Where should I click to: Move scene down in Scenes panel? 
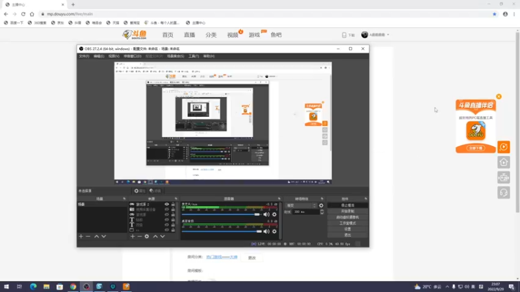pyautogui.click(x=104, y=236)
